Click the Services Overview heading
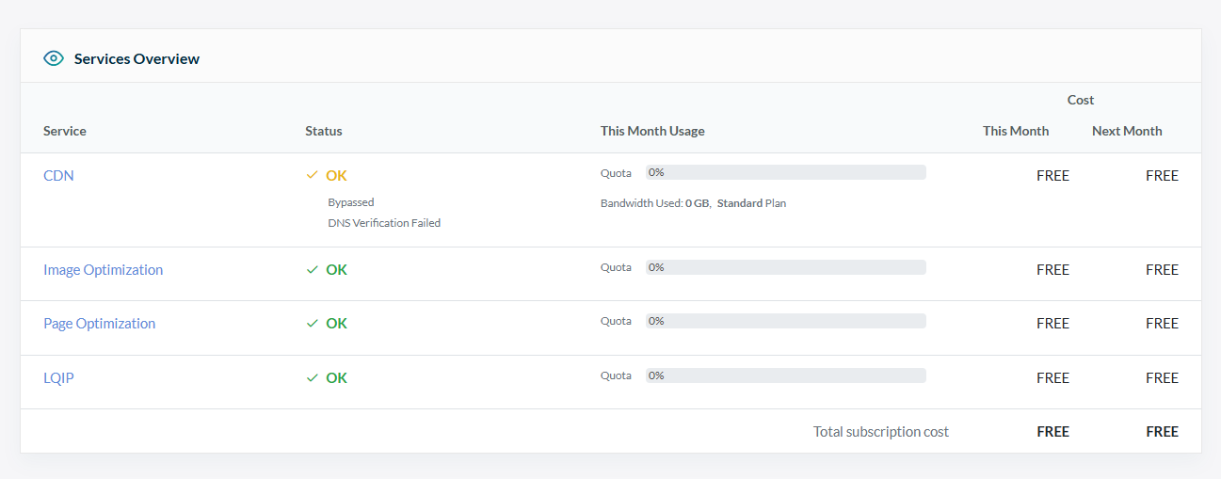The image size is (1221, 479). pyautogui.click(x=137, y=58)
